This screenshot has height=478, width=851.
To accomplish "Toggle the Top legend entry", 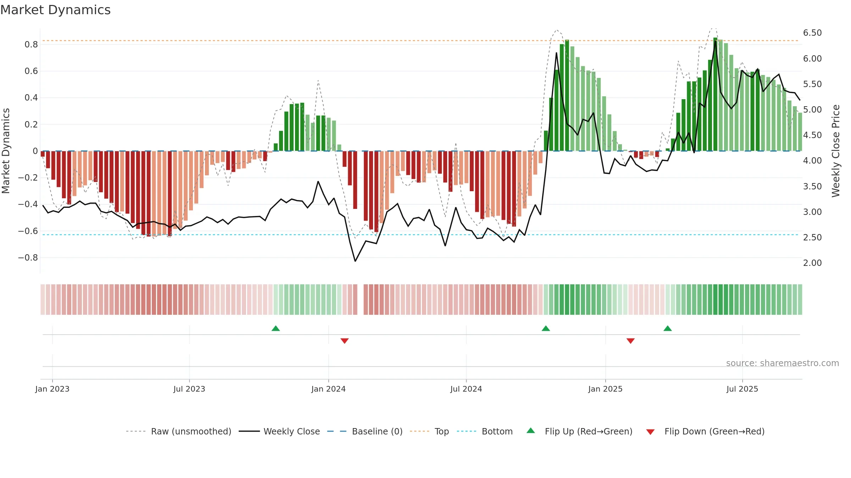I will click(x=429, y=431).
